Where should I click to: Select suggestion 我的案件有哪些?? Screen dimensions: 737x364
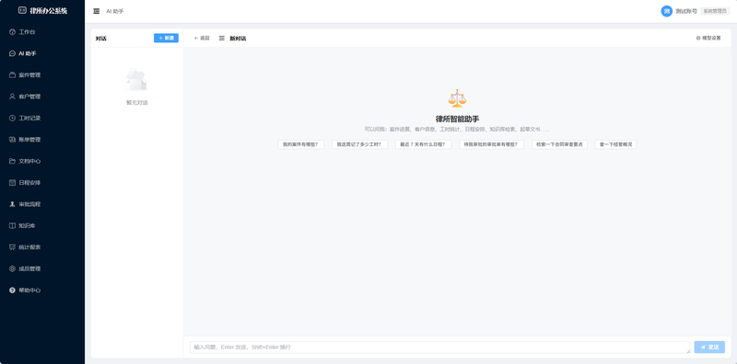(301, 144)
